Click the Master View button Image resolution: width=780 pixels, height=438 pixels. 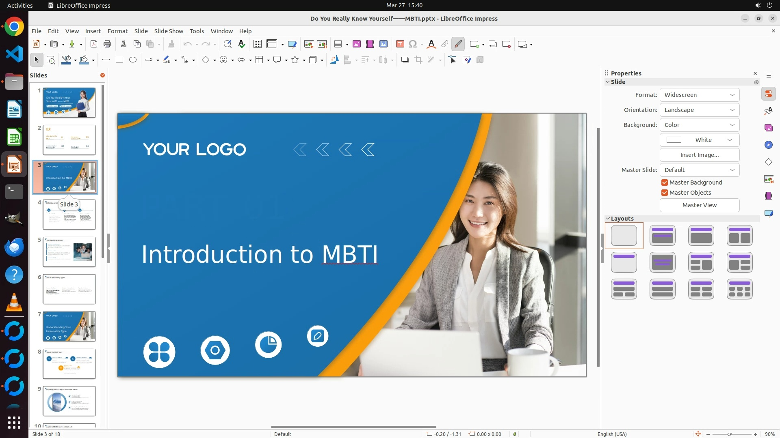coord(699,205)
